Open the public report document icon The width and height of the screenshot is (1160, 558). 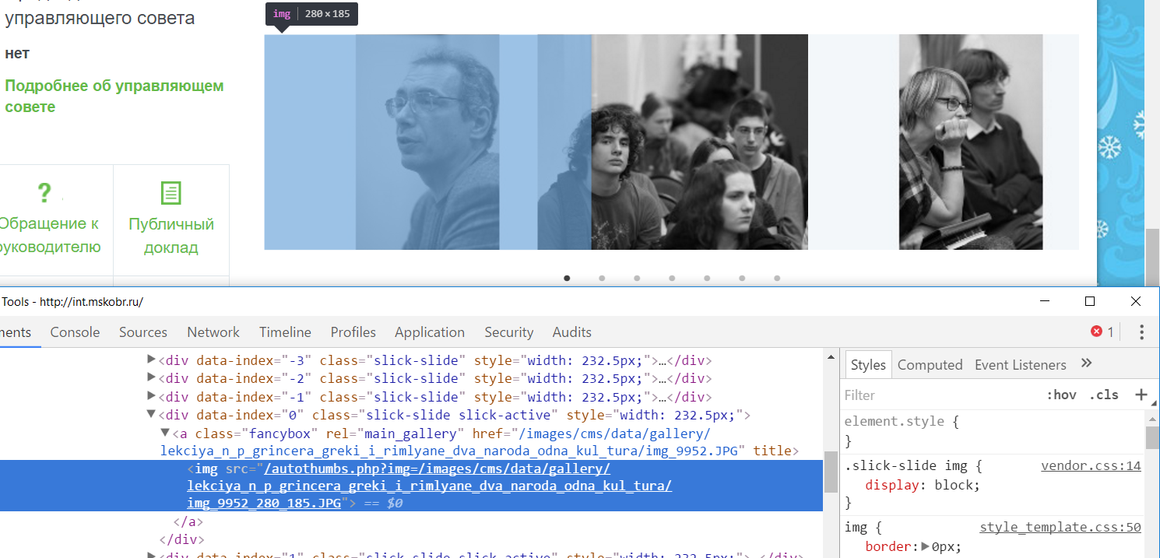point(170,192)
